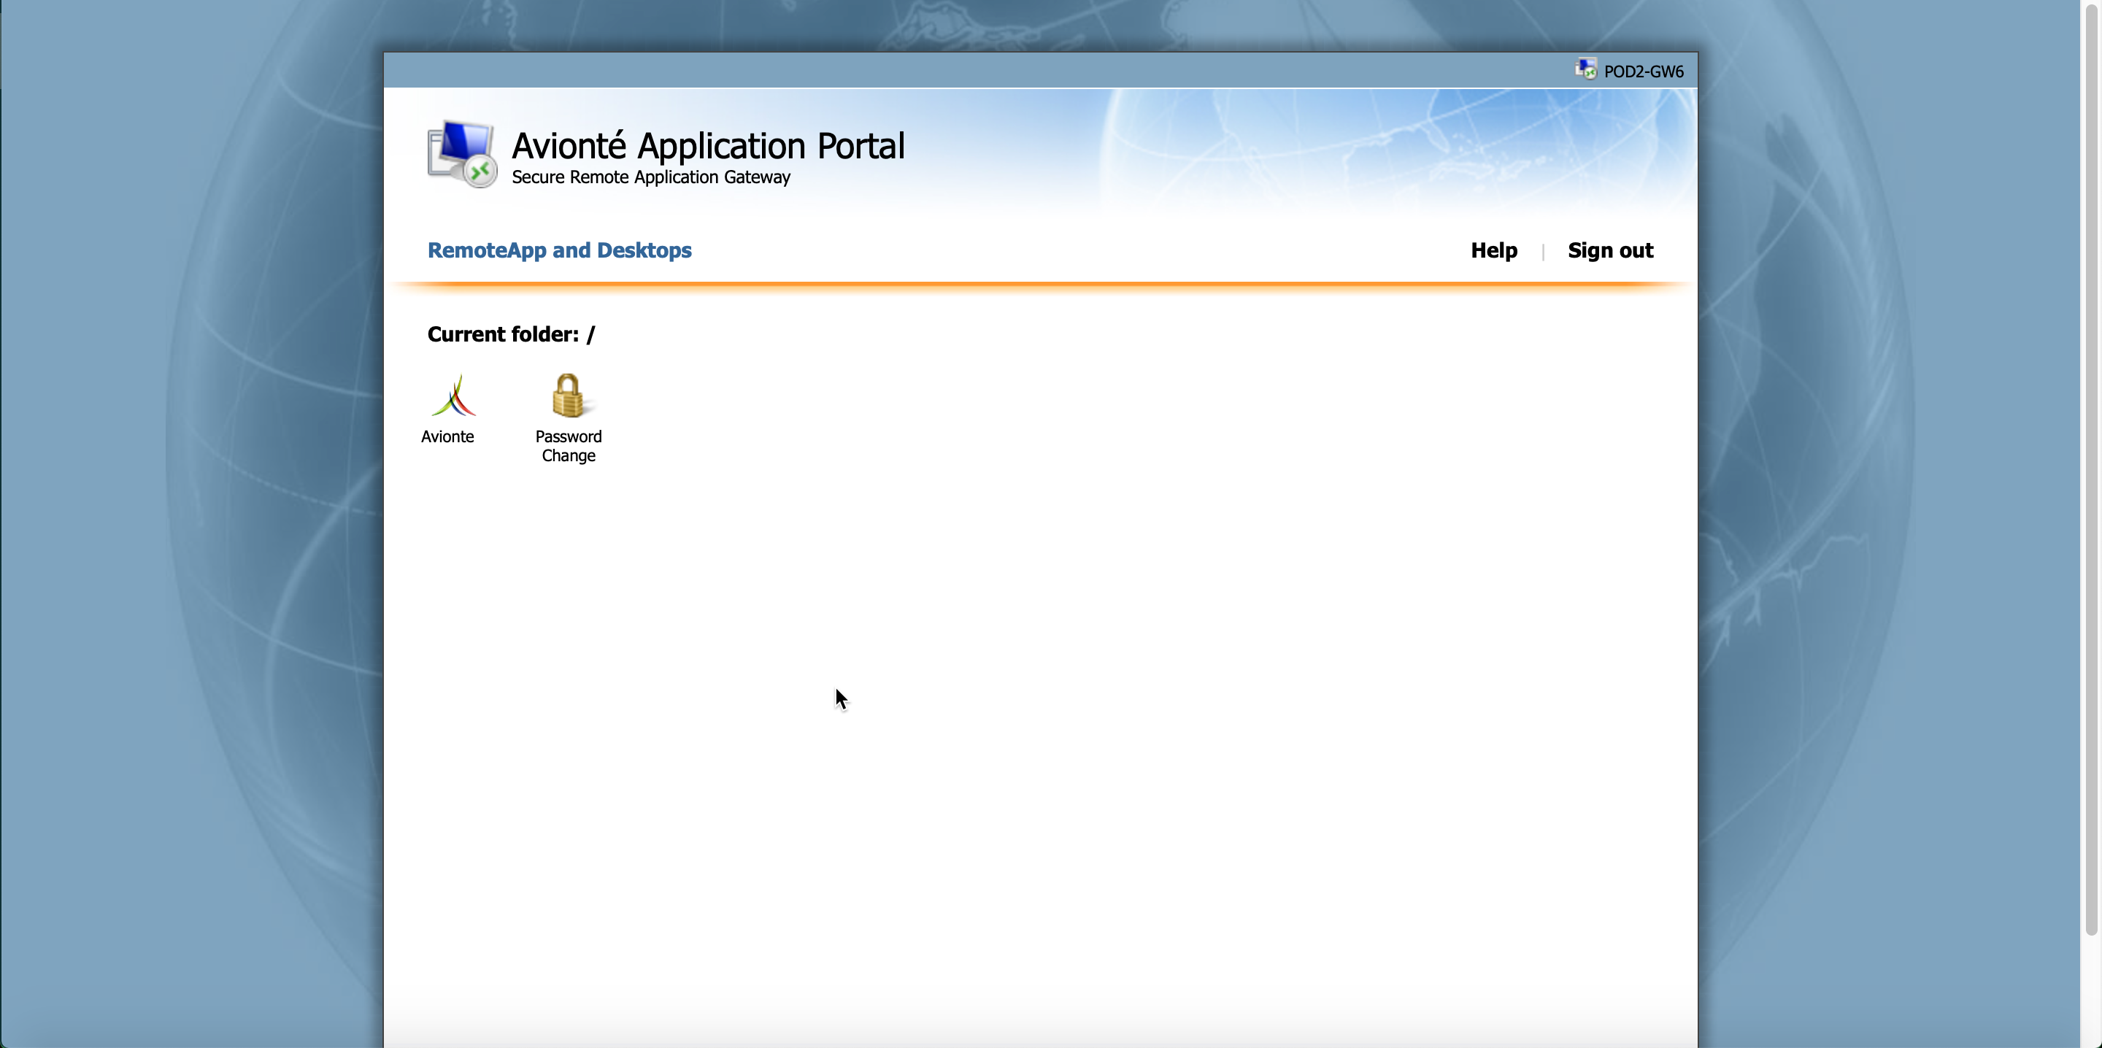Click the POD2-GW6 server name text
Image resolution: width=2102 pixels, height=1048 pixels.
pyautogui.click(x=1643, y=71)
